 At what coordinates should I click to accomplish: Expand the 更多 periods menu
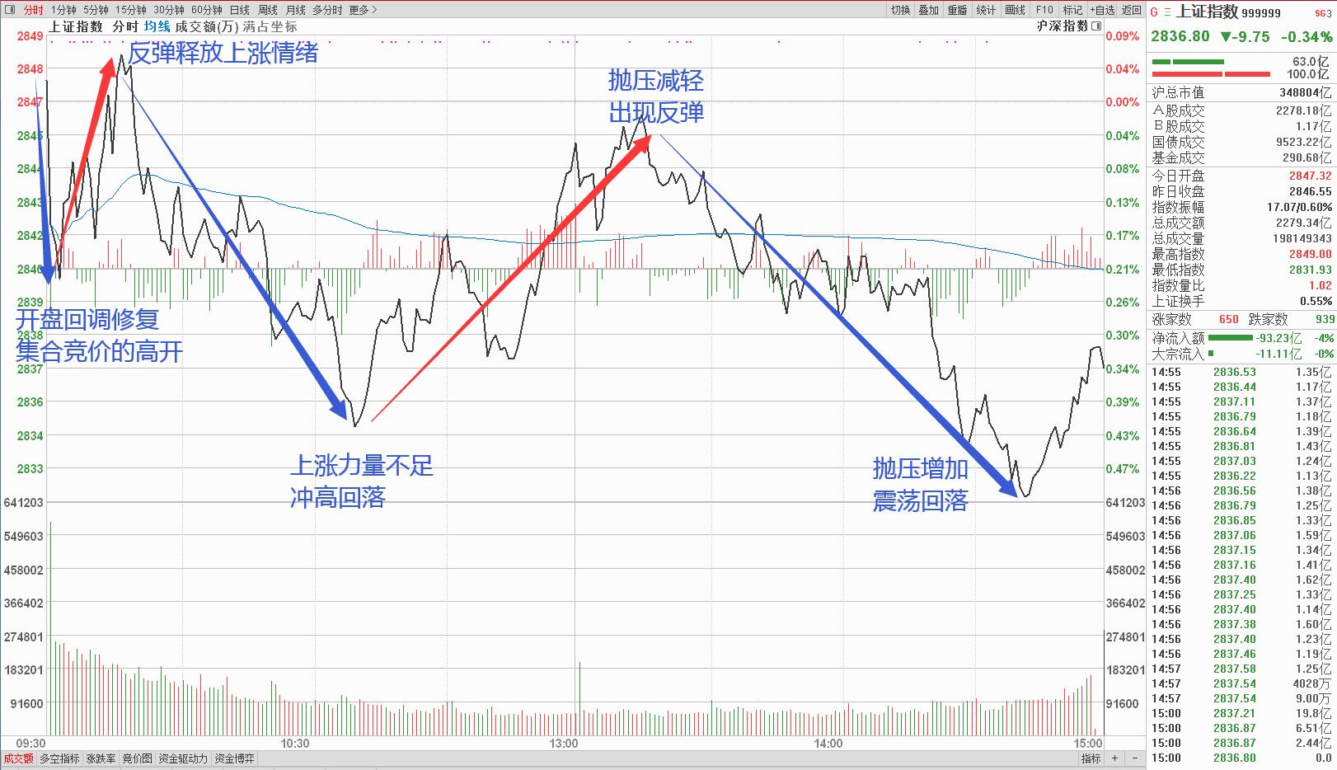click(363, 10)
